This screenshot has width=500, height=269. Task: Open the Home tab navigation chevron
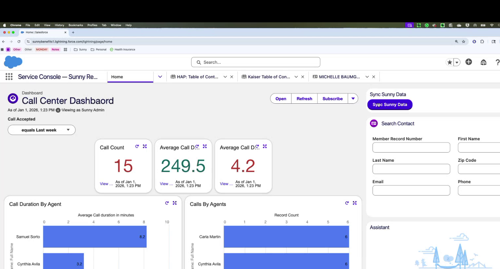(160, 77)
